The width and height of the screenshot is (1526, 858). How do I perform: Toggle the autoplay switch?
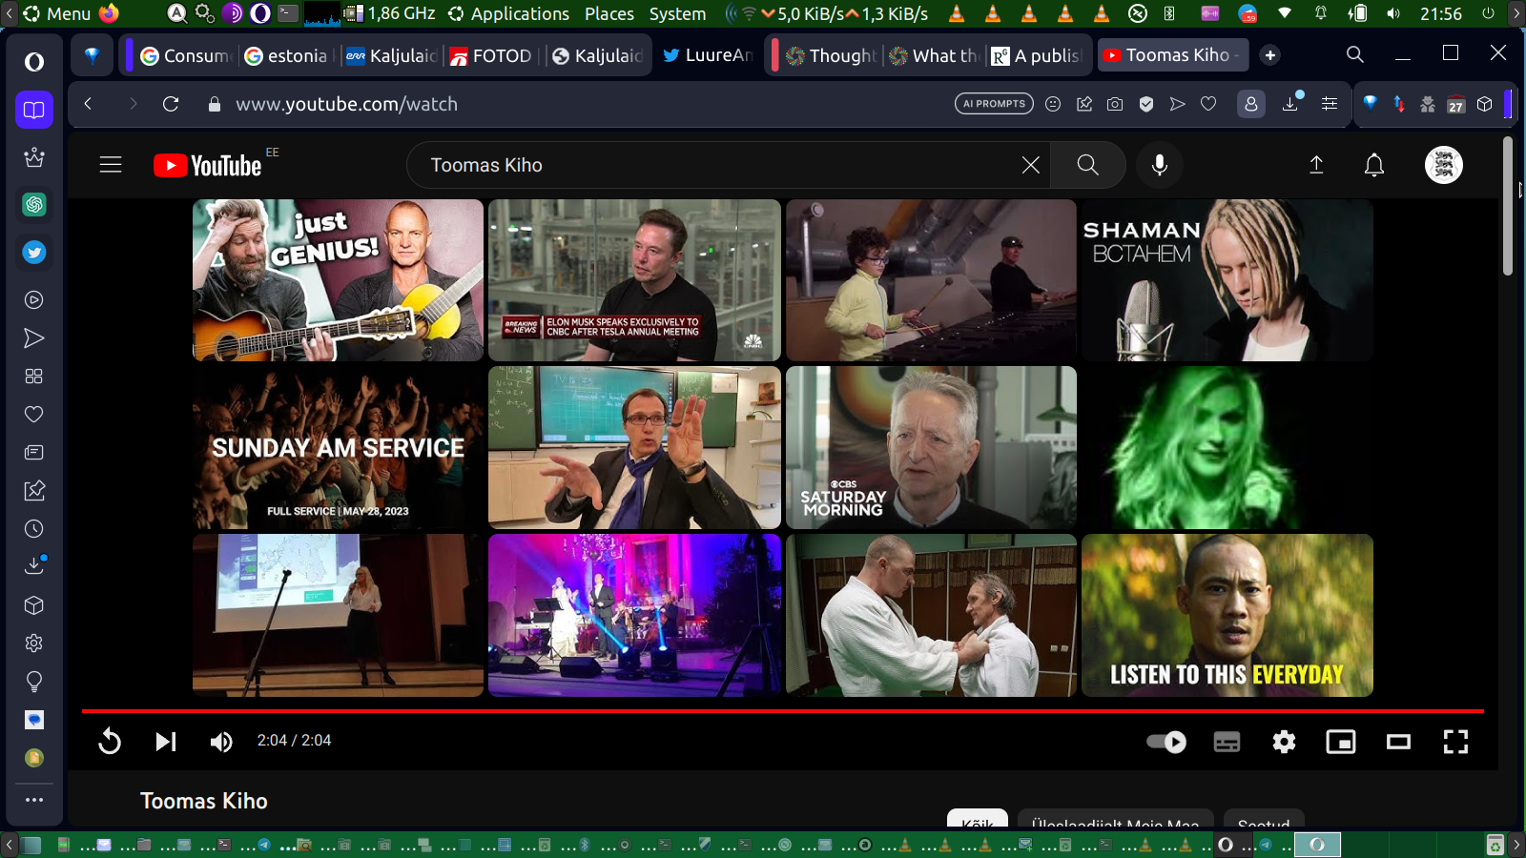point(1166,741)
